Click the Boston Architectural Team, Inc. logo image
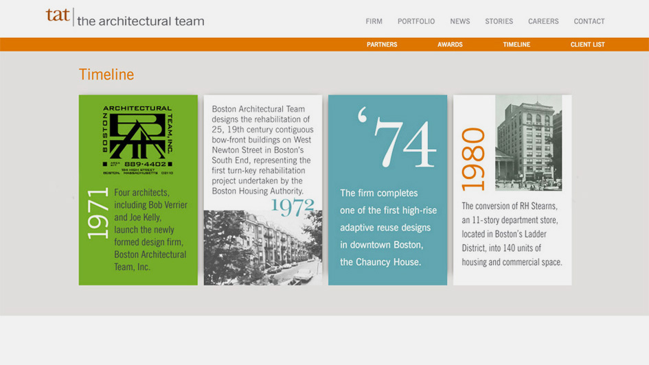Image resolution: width=649 pixels, height=365 pixels. [x=138, y=140]
